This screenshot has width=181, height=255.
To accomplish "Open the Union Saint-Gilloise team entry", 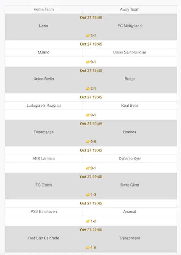I will 130,52.
